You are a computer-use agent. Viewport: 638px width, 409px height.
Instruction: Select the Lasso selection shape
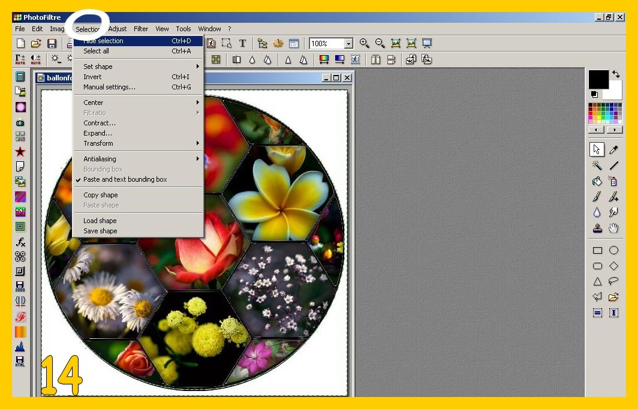click(x=613, y=281)
